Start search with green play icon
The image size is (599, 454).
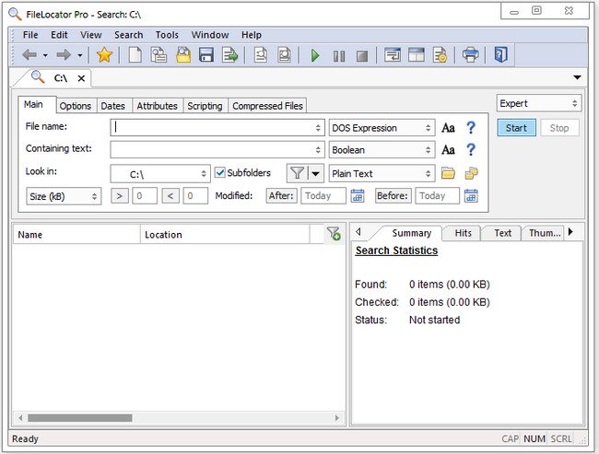(315, 56)
